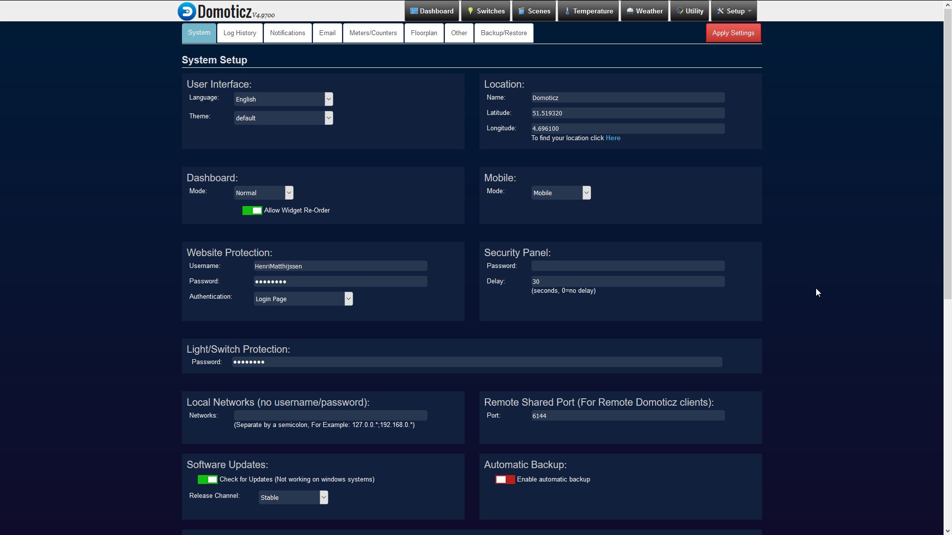952x535 pixels.
Task: Open Utility via its nav icon
Action: pos(680,11)
